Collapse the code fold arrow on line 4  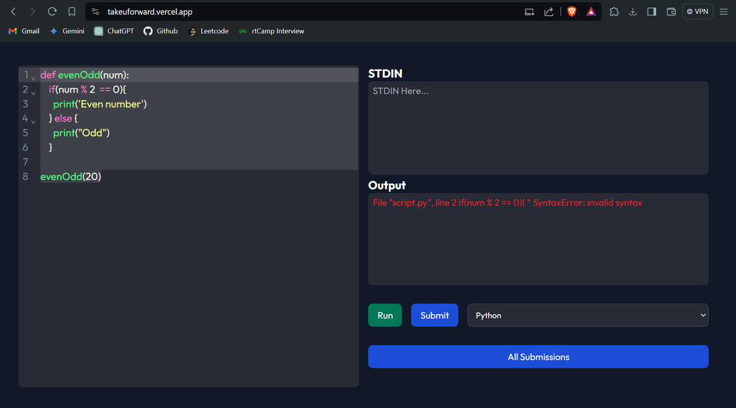[33, 121]
